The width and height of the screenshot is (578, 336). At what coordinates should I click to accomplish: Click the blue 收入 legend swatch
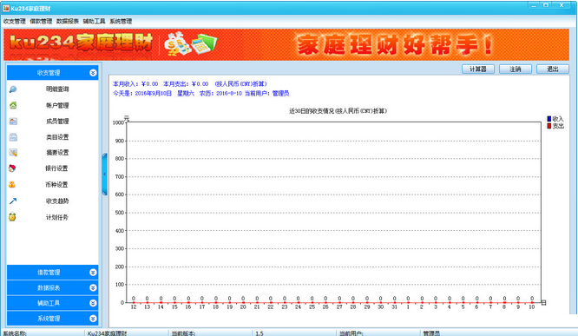[x=548, y=119]
